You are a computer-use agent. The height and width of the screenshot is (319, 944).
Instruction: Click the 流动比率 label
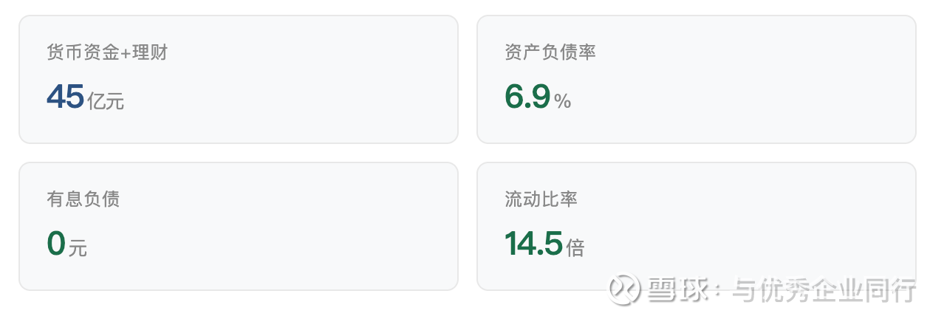pyautogui.click(x=541, y=199)
